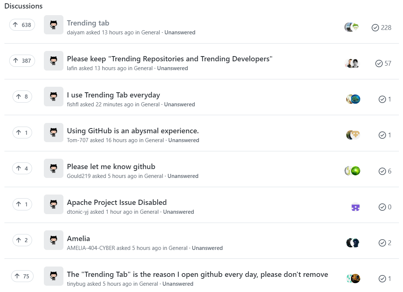403x292 pixels.
Task: Click the purple avatar on the Apache discussion
Action: click(355, 207)
